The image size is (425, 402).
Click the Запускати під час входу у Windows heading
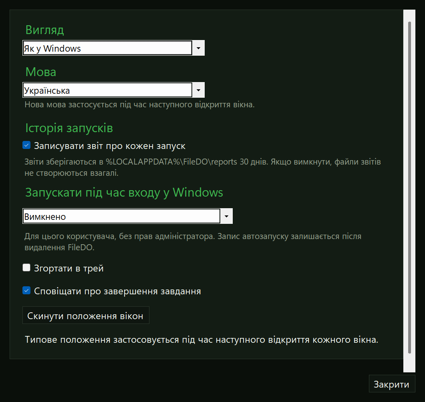(124, 193)
